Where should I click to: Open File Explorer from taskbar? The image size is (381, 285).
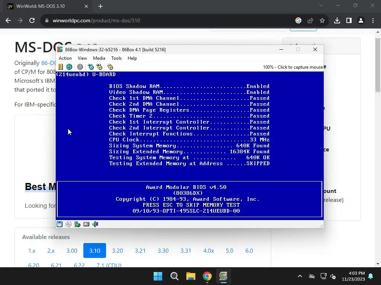(x=191, y=276)
